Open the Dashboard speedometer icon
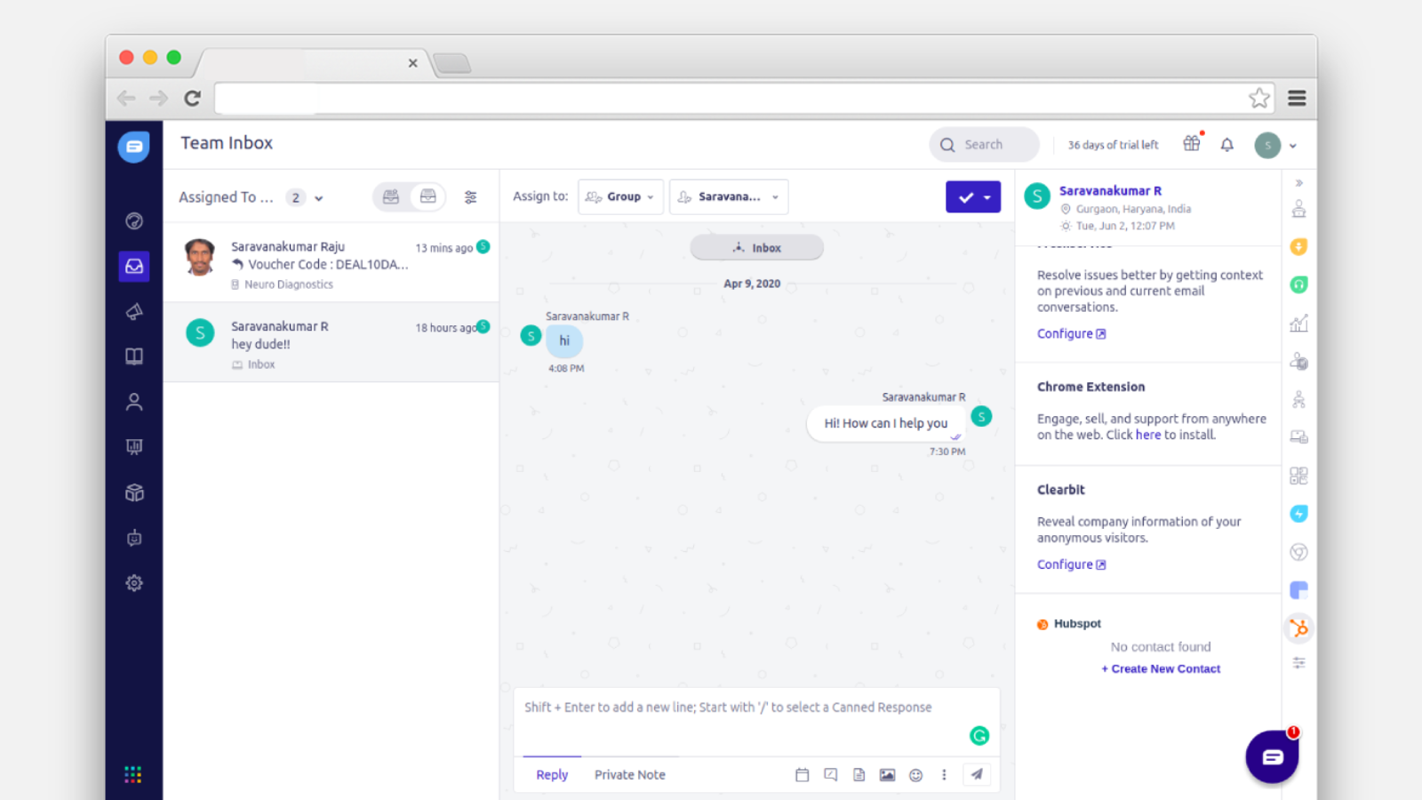This screenshot has width=1422, height=800. click(x=133, y=220)
